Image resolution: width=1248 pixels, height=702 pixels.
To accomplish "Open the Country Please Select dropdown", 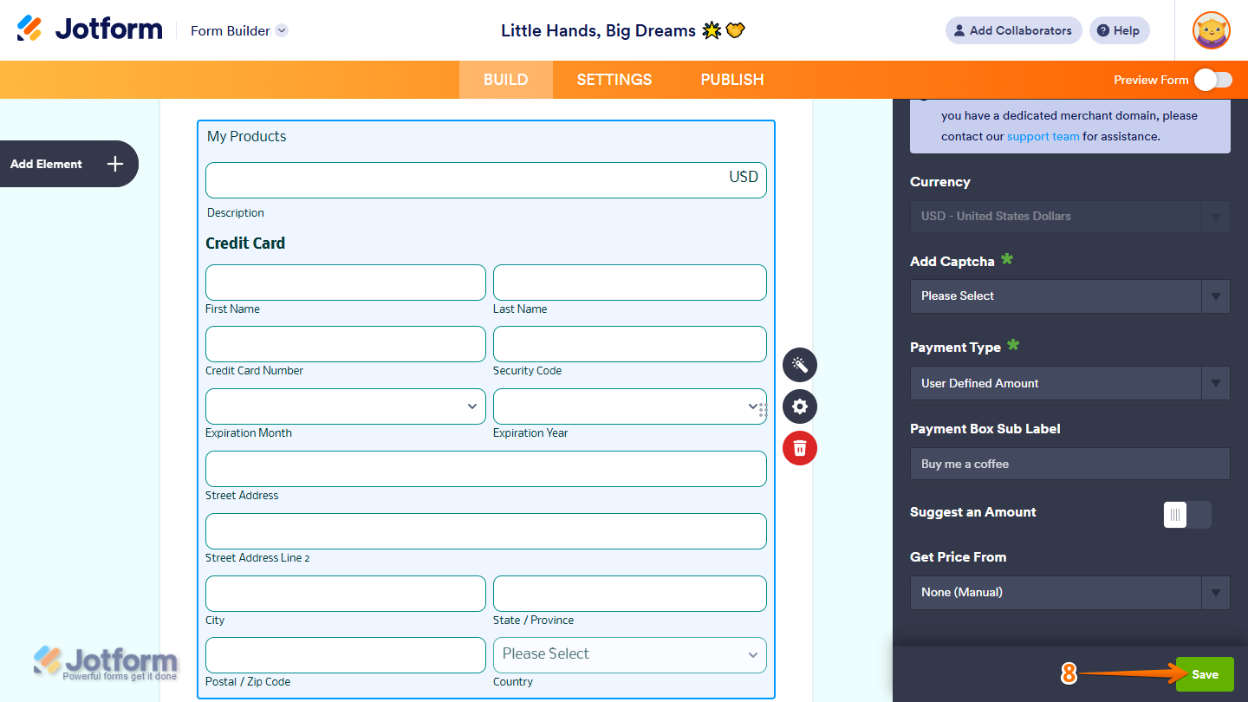I will click(630, 655).
